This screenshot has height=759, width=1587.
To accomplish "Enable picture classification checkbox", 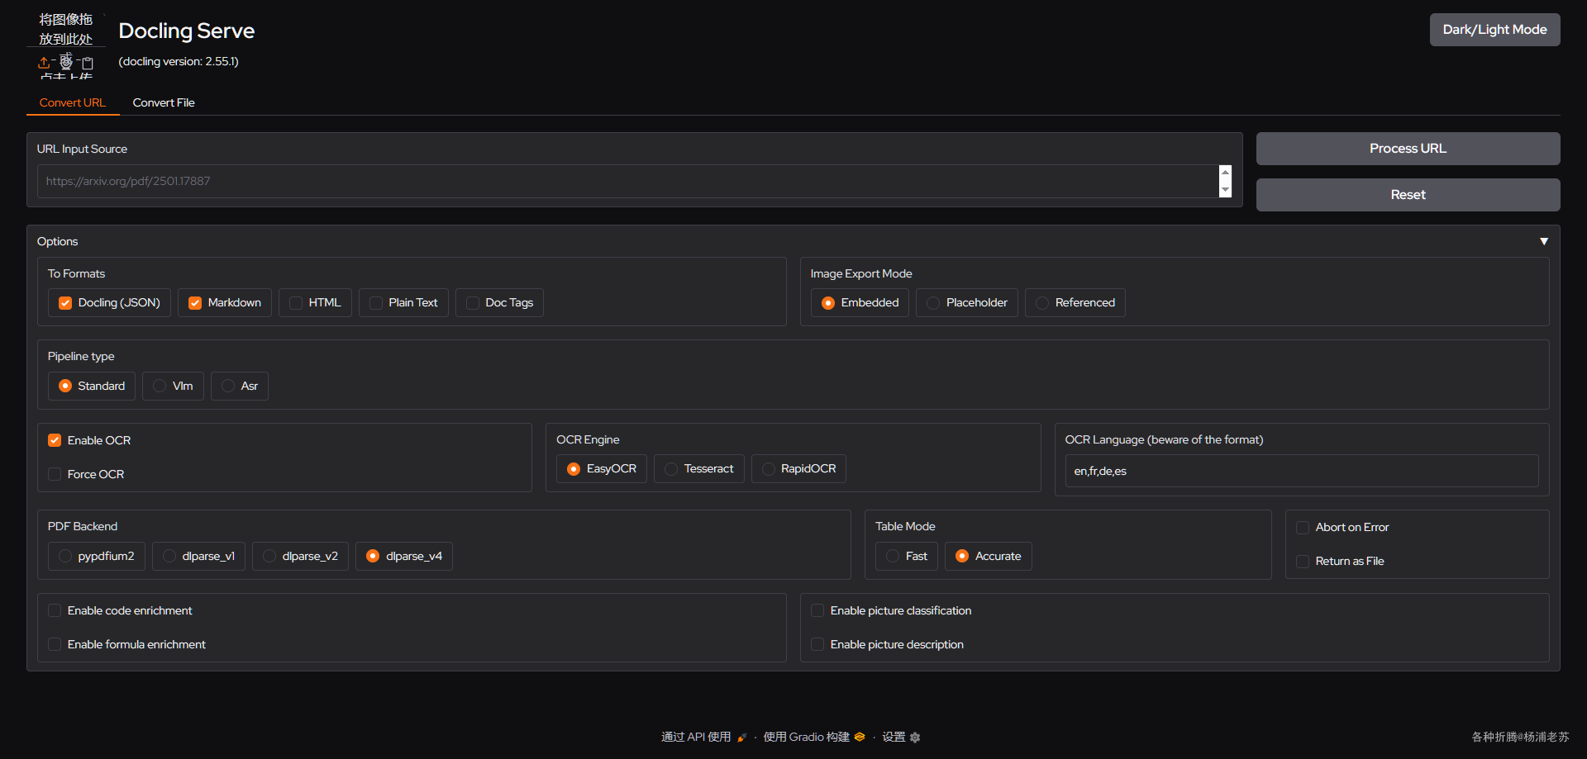I will 817,610.
